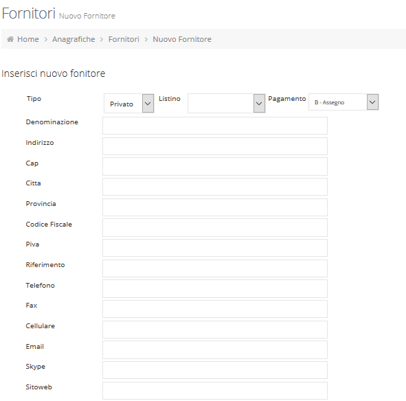Select the Telefono input field
Image resolution: width=406 pixels, height=401 pixels.
[x=215, y=288]
